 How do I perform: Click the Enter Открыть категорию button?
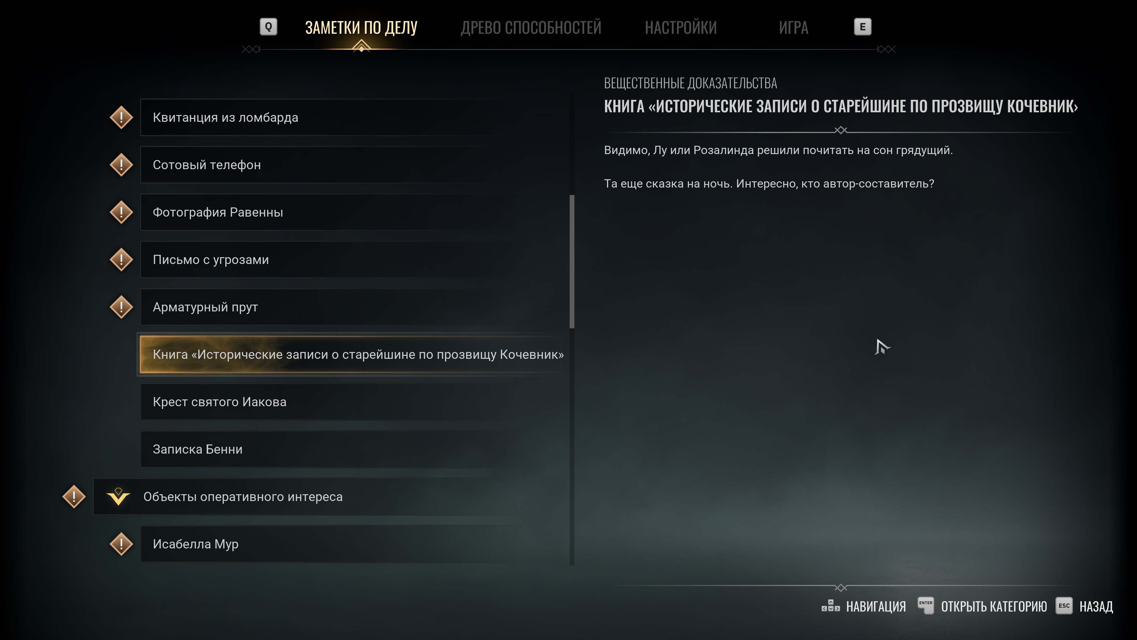tap(982, 606)
